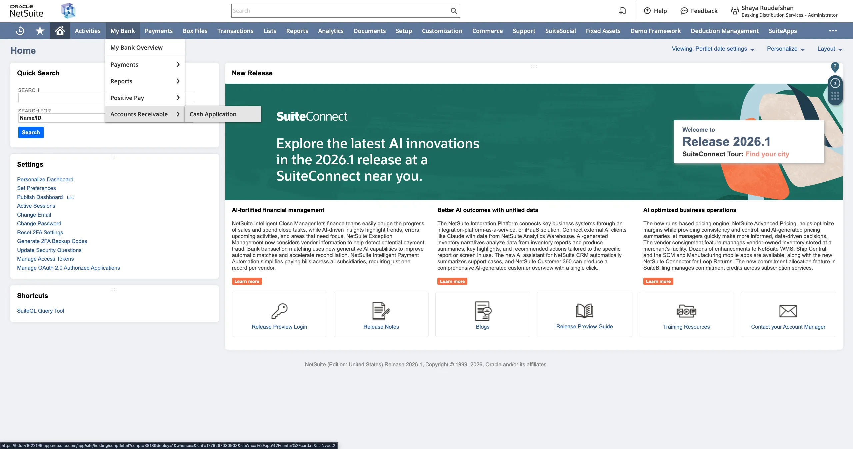This screenshot has height=449, width=853.
Task: Click the global search magnifier icon
Action: point(453,11)
